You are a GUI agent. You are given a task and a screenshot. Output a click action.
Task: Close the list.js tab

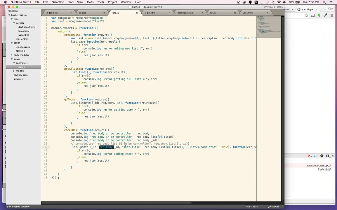click(235, 13)
